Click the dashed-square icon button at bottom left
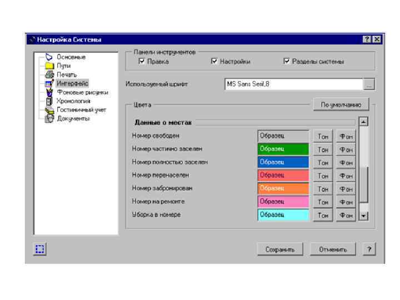 click(40, 249)
